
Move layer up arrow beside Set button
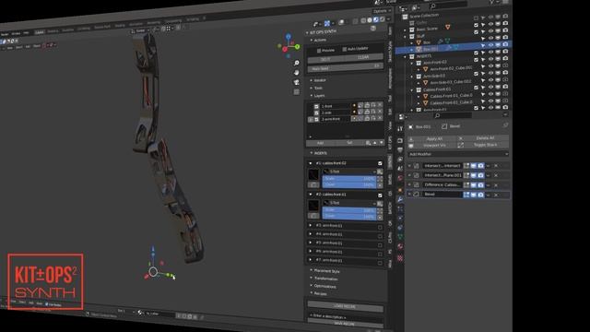(x=375, y=143)
